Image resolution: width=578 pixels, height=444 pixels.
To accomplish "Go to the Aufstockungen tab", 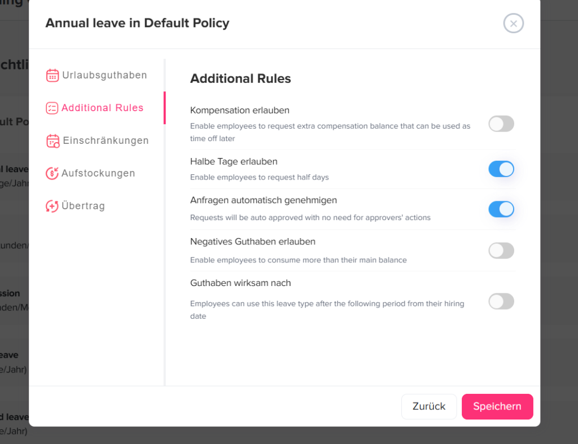I will coord(98,174).
